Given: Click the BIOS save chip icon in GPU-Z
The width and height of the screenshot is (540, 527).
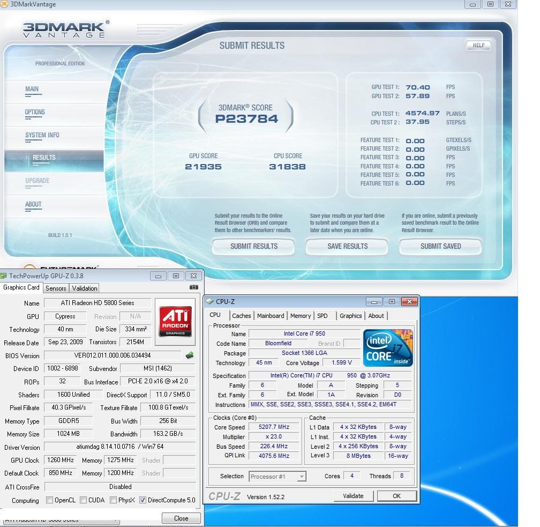Looking at the screenshot, I should point(190,355).
